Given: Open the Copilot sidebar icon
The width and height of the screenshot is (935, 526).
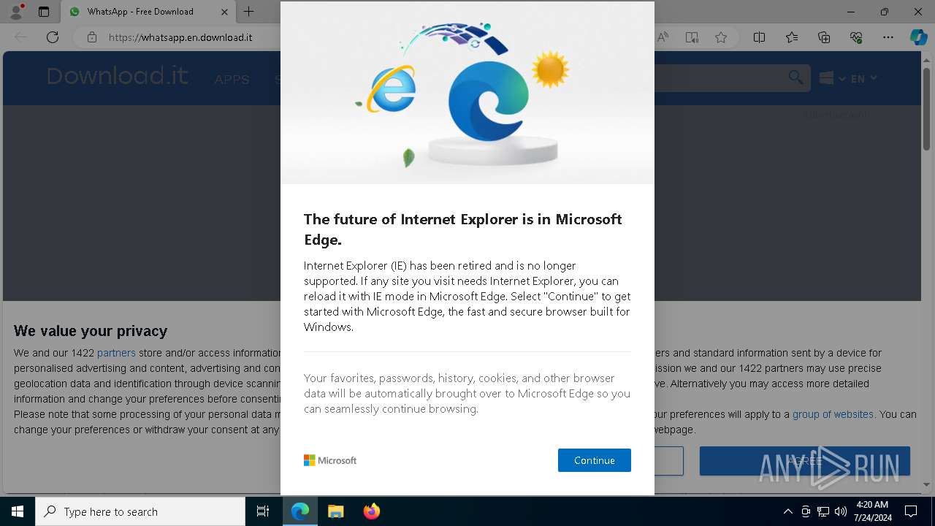Looking at the screenshot, I should pyautogui.click(x=918, y=37).
